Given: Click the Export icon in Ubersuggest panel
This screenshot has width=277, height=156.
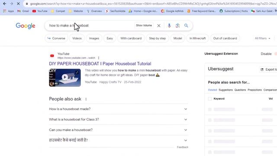Looking at the screenshot, I should (262, 69).
